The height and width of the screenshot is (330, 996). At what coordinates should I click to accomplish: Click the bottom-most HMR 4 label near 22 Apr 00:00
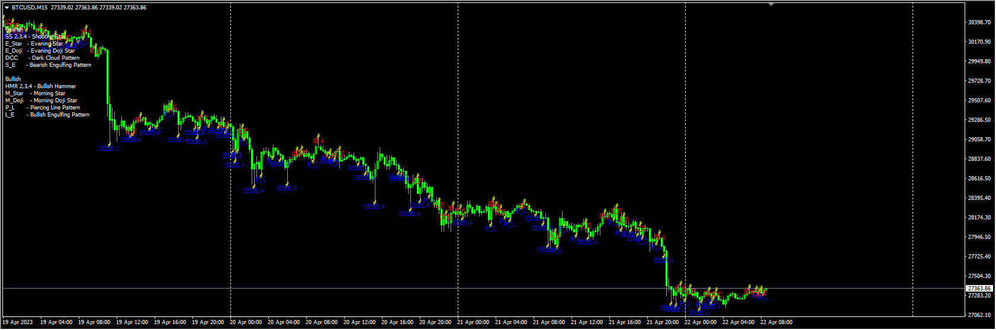pos(699,313)
